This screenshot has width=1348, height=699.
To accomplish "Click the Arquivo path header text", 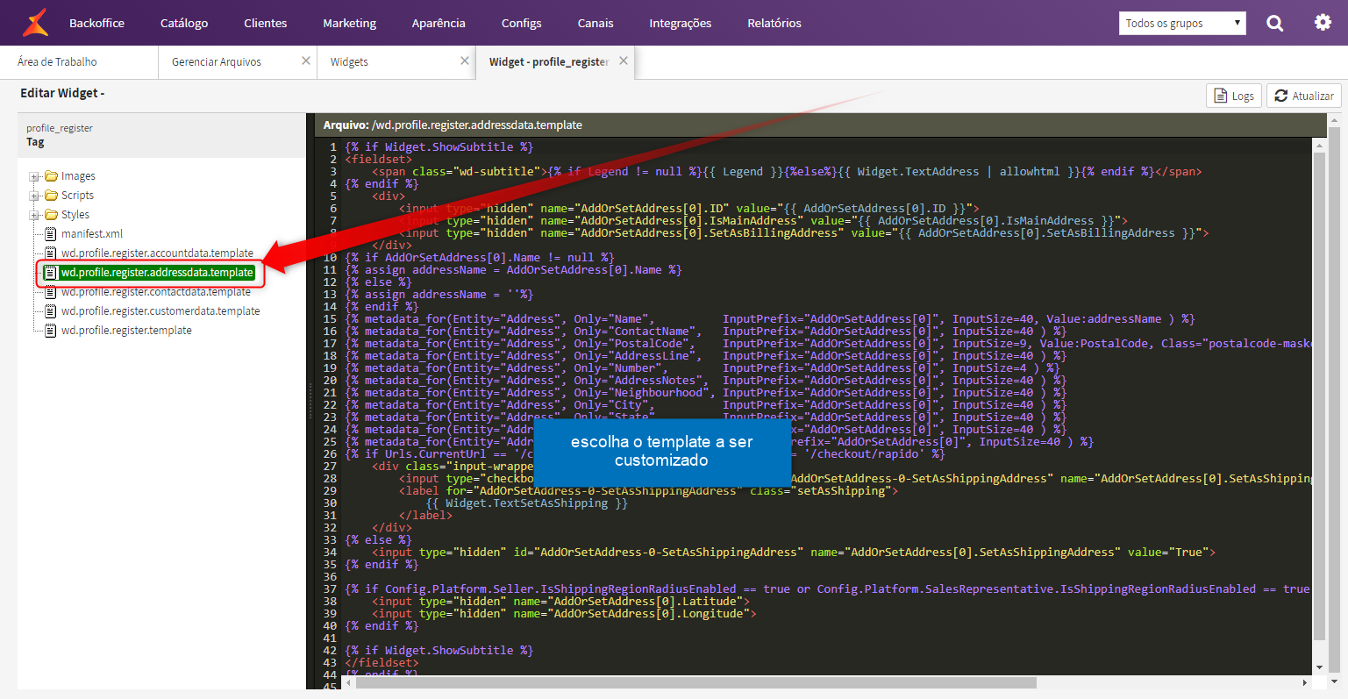I will tap(453, 125).
